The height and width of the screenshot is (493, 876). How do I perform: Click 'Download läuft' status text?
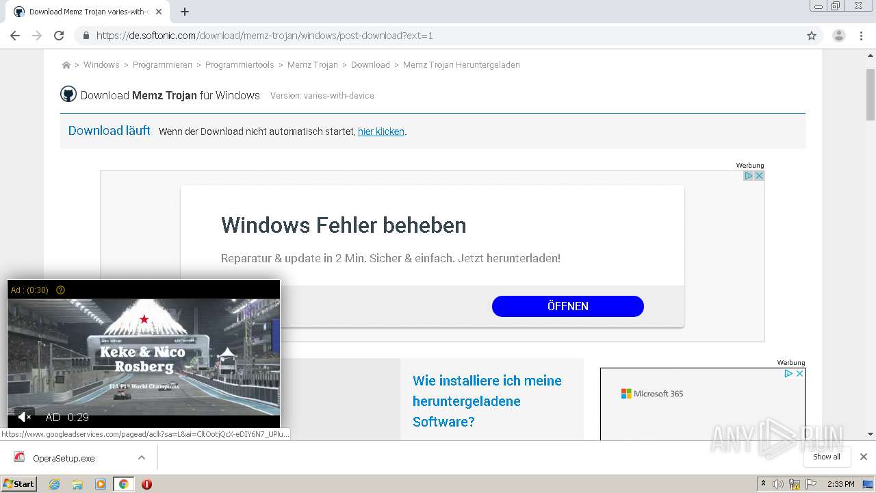pyautogui.click(x=109, y=131)
